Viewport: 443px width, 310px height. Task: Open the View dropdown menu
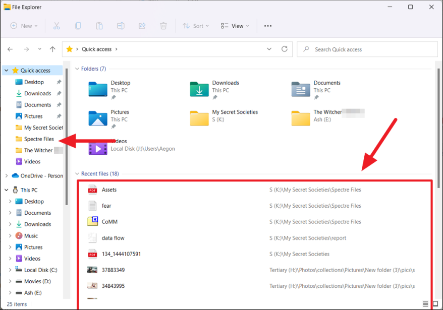(235, 26)
